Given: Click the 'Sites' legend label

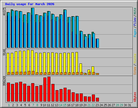Looking at the screenshot, I should click(135, 71).
